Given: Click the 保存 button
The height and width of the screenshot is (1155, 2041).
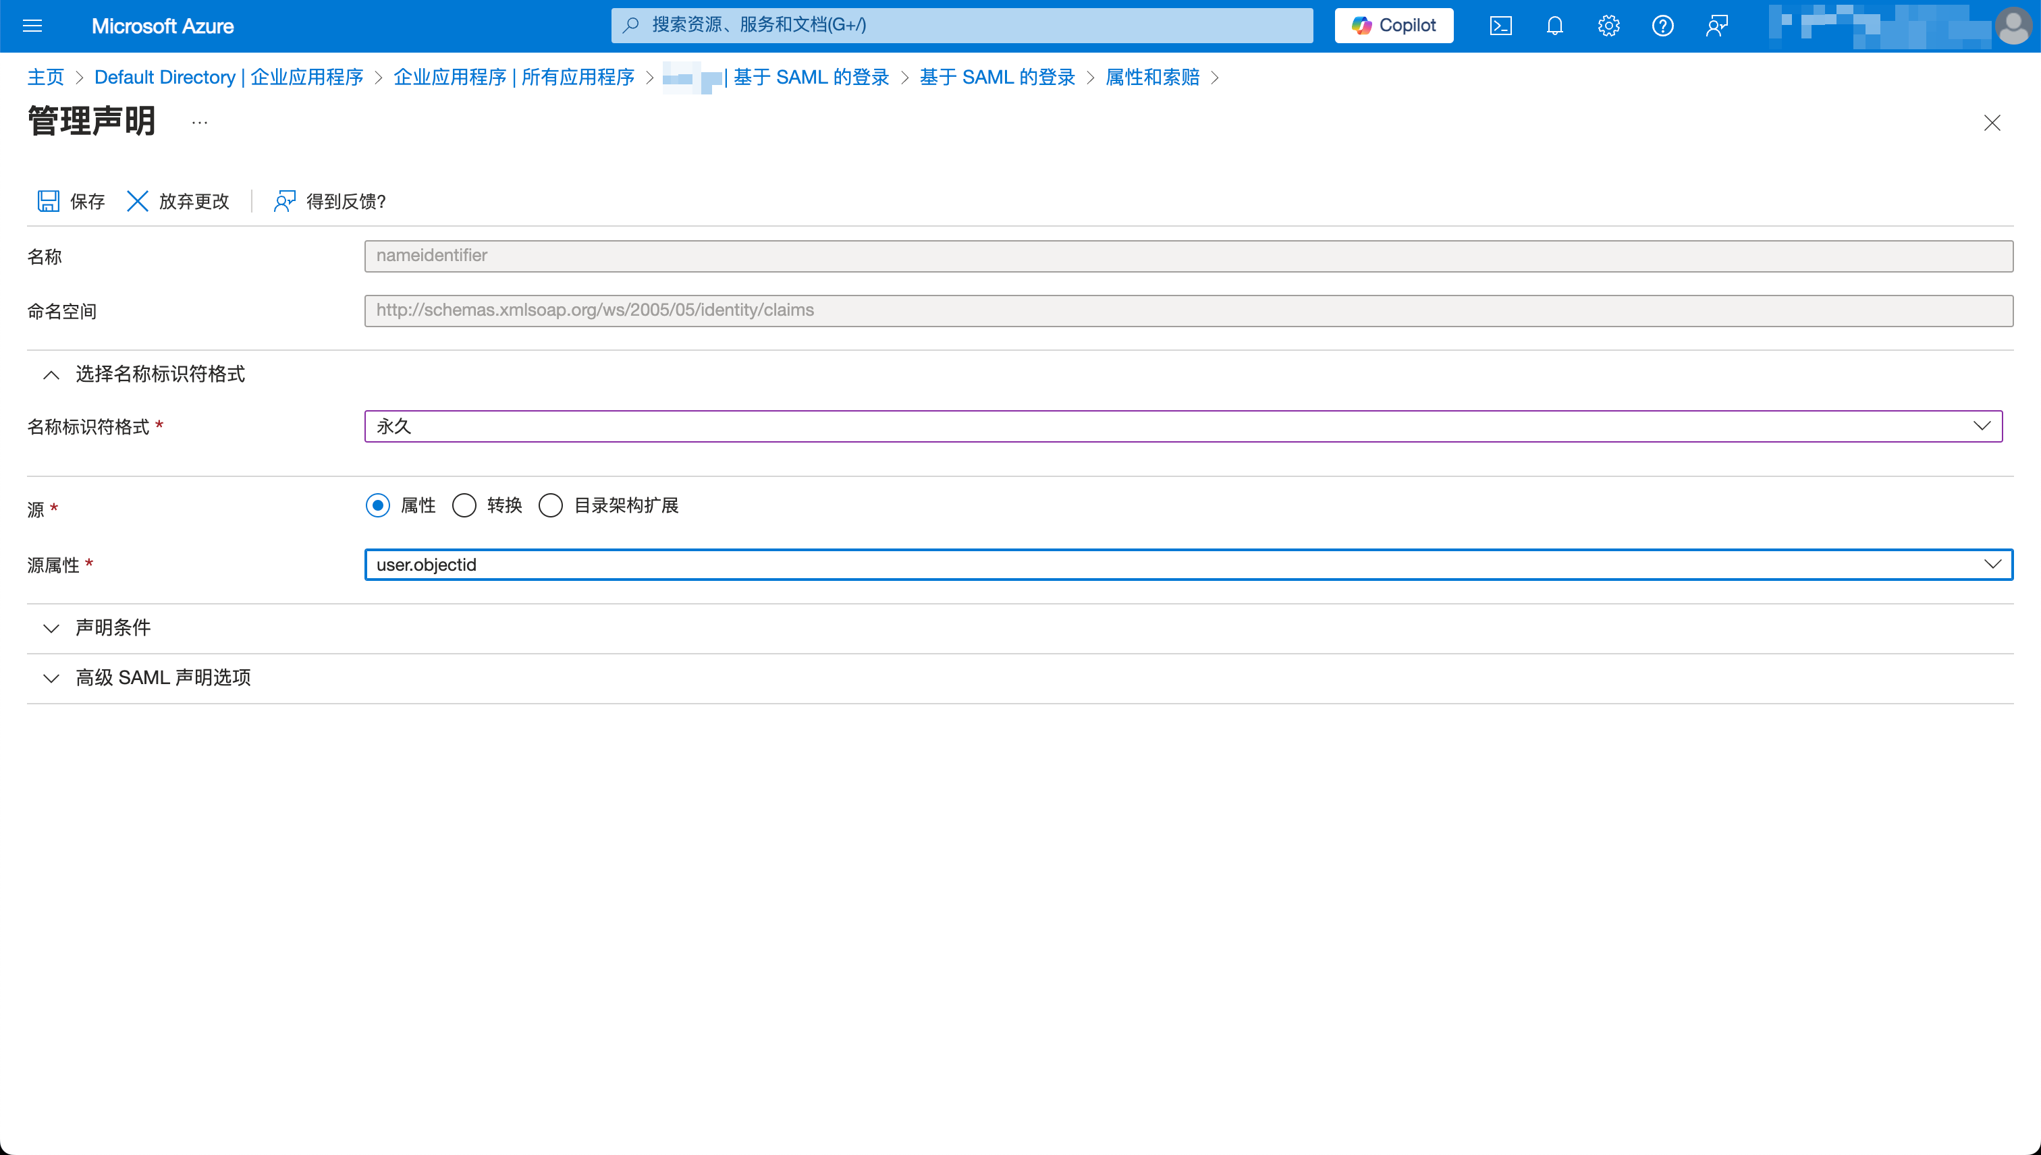Looking at the screenshot, I should tap(70, 200).
